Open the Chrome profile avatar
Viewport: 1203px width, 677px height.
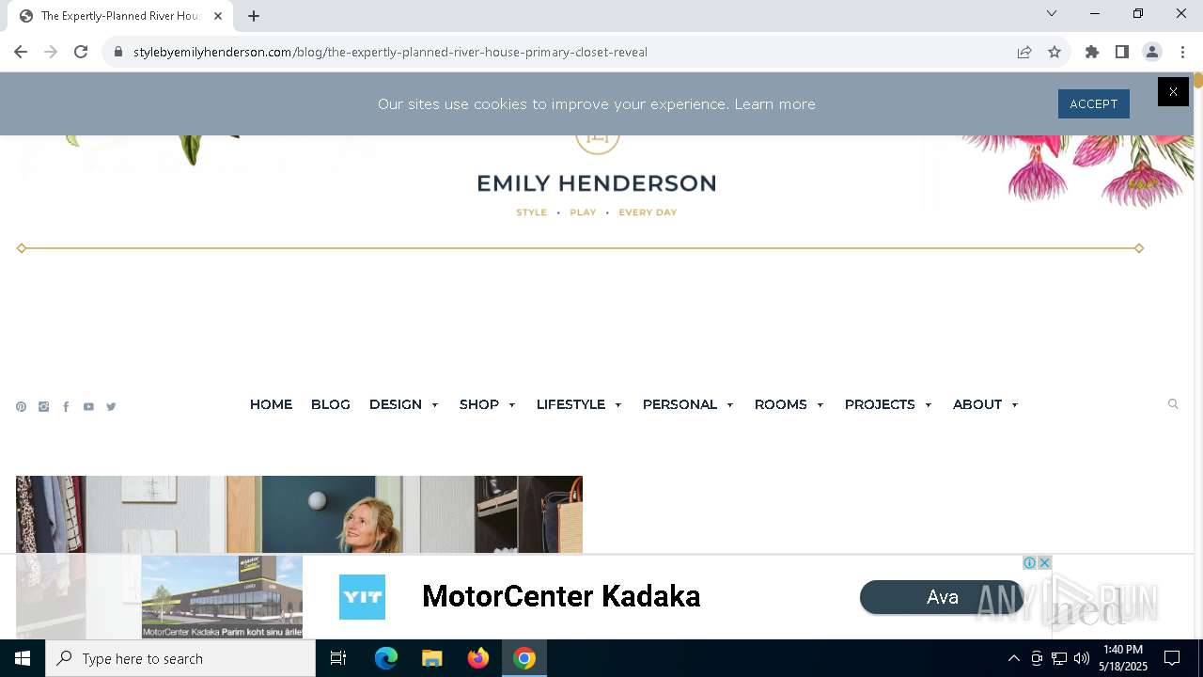(x=1152, y=52)
